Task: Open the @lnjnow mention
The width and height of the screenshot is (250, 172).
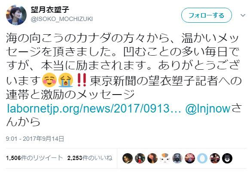Action: 208,109
